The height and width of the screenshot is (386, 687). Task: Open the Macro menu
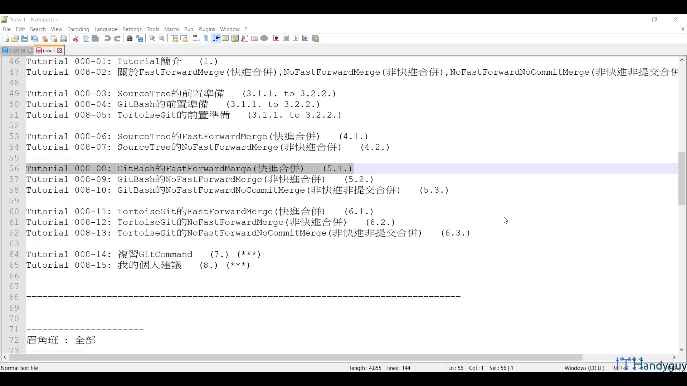pos(171,29)
